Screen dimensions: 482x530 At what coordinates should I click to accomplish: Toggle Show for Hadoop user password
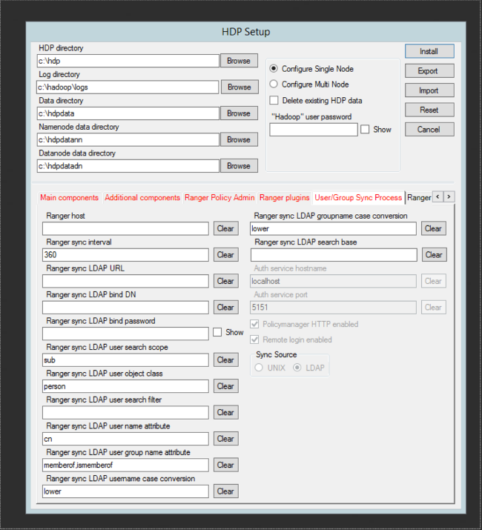(x=365, y=130)
